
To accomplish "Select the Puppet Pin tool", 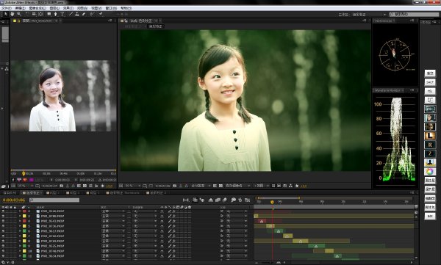I will tap(101, 14).
